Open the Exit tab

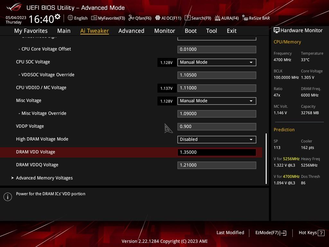[232, 31]
